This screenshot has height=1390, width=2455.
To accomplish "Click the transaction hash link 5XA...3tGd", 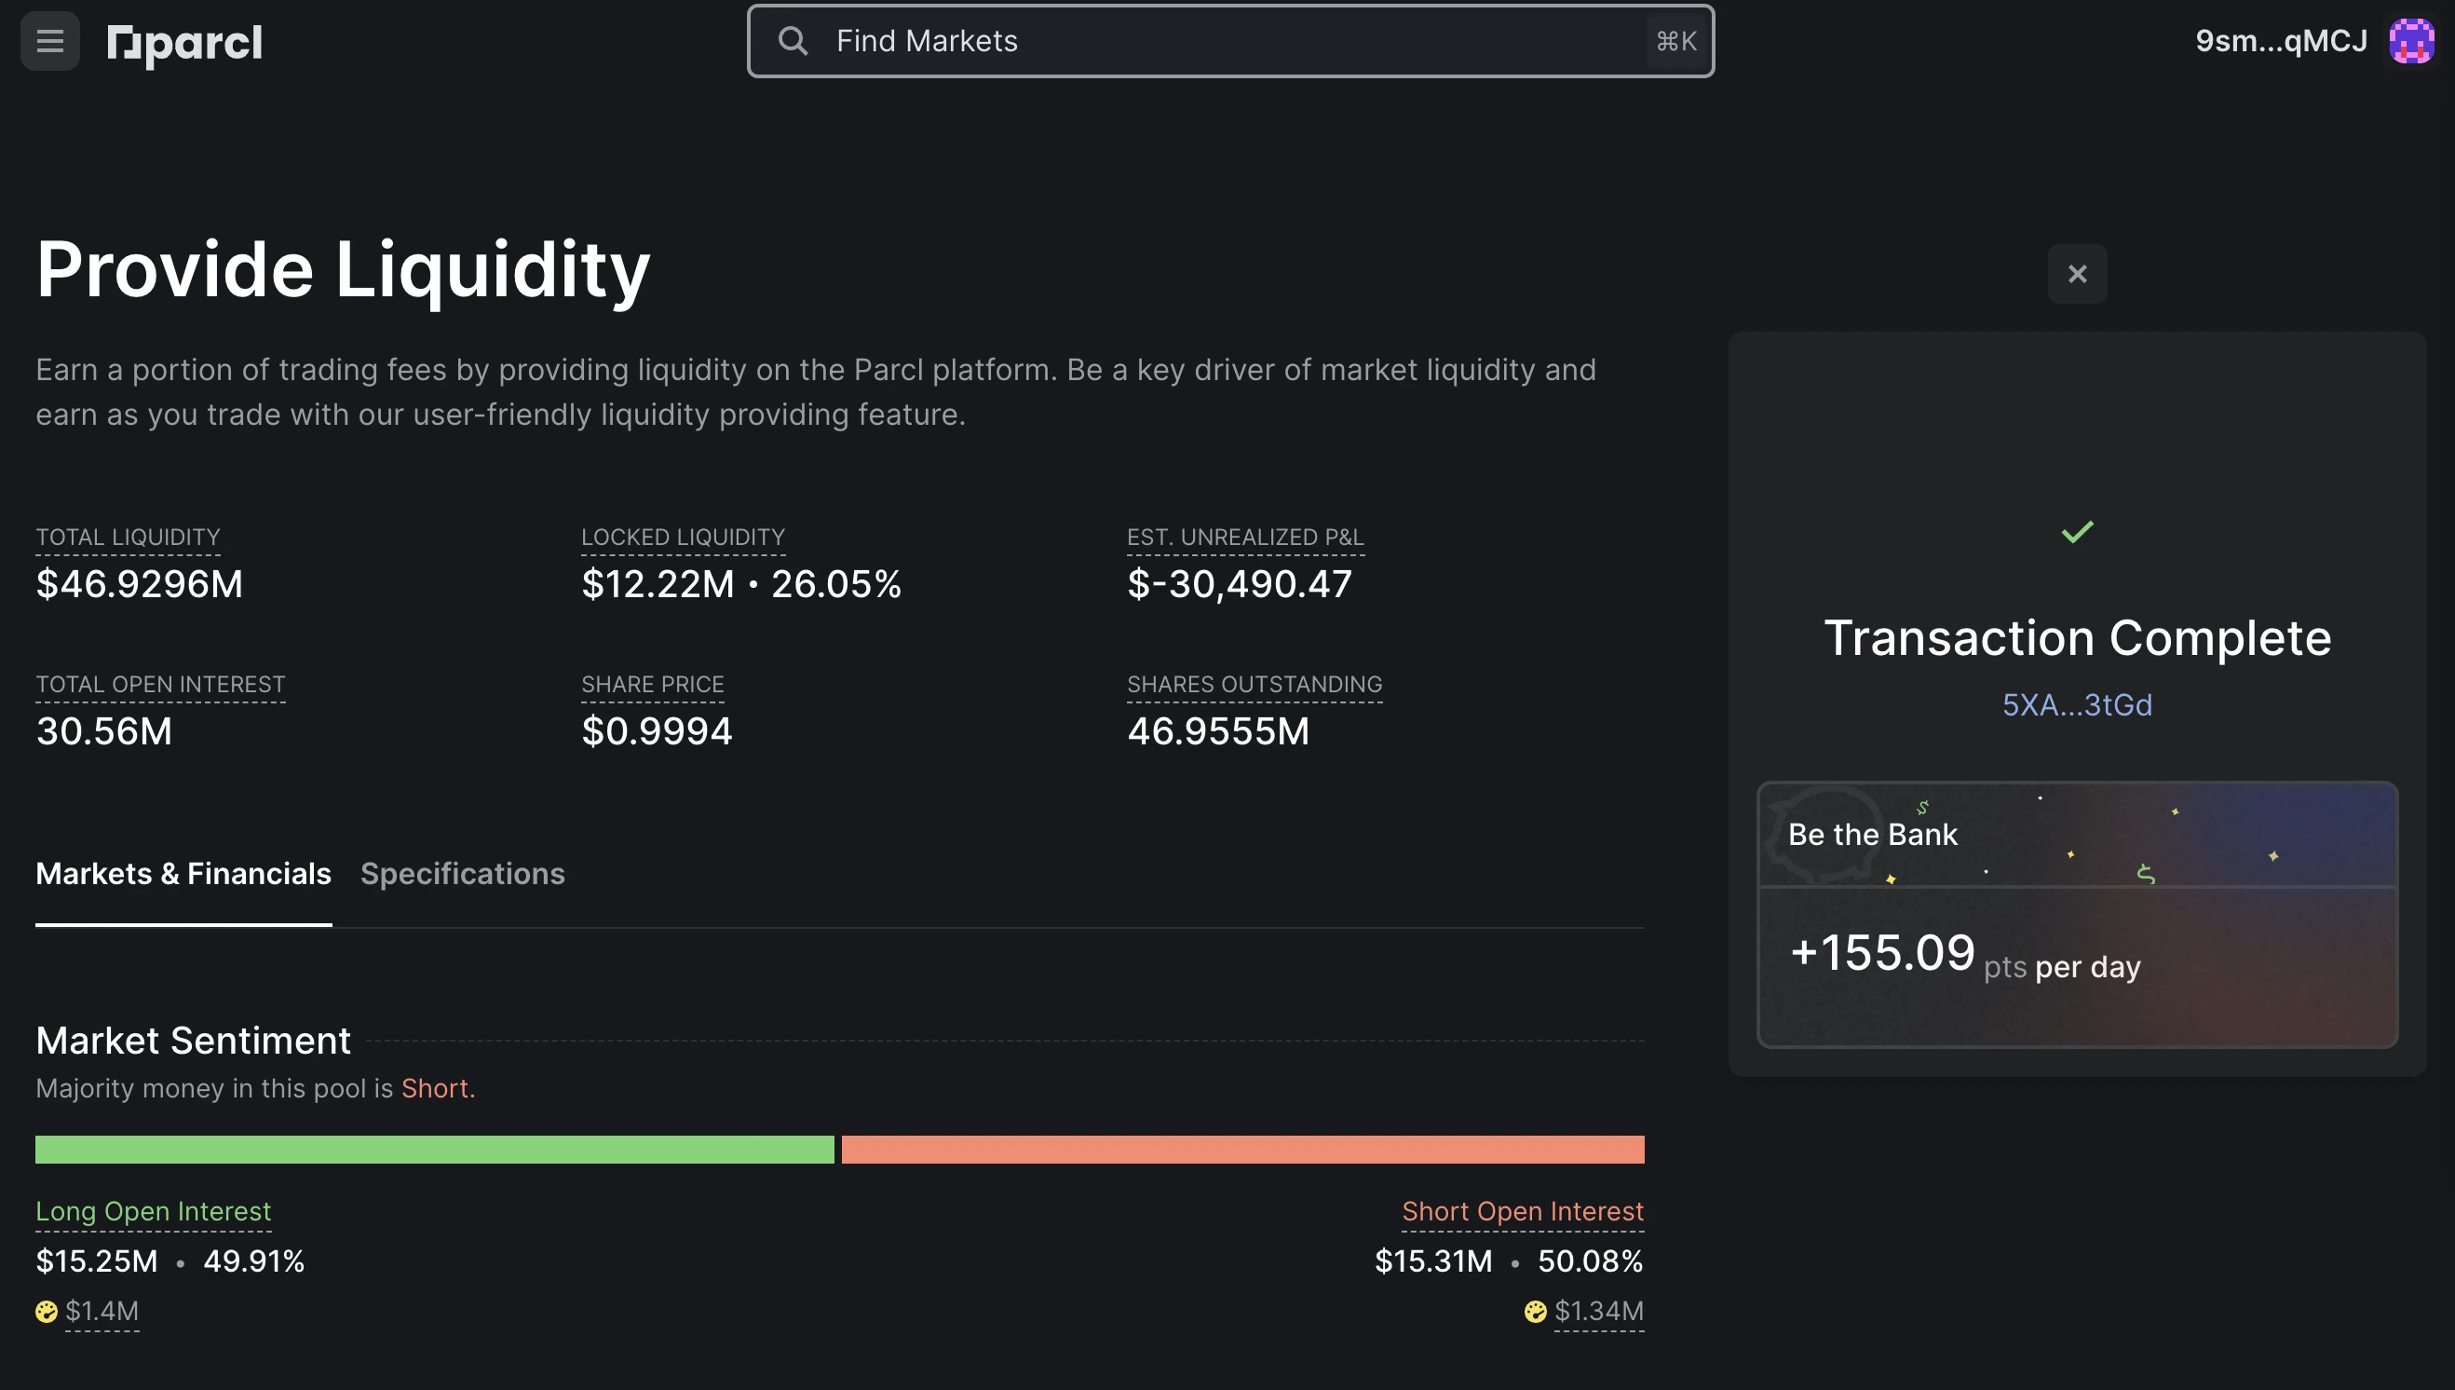I will [x=2076, y=702].
